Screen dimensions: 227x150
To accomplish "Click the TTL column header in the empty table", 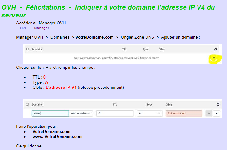I will (124, 49).
